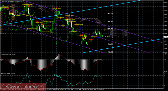Click the chart symbol title triangle icon

tap(1, 1)
